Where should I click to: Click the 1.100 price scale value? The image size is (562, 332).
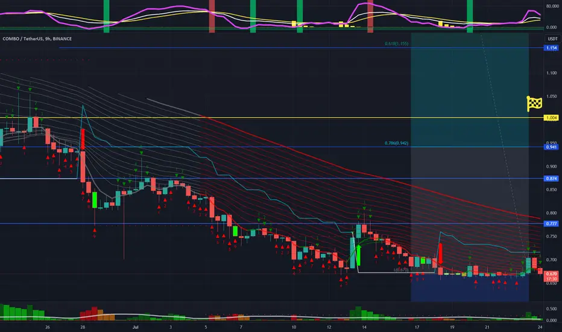[551, 73]
